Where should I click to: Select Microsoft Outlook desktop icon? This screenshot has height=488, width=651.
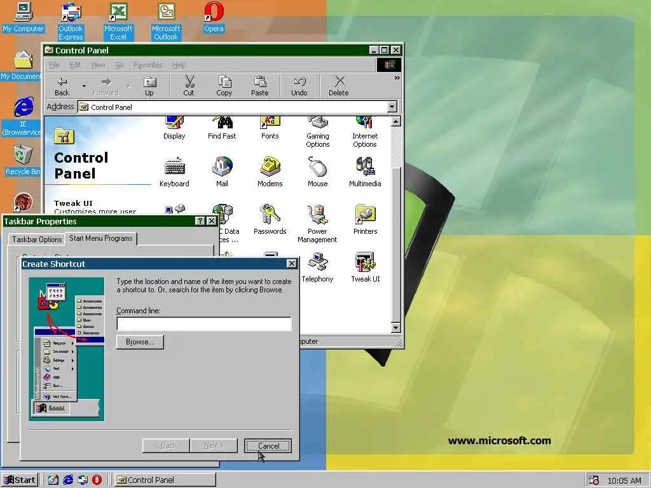tap(166, 22)
